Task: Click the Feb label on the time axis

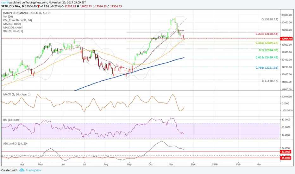Action: tap(238, 165)
